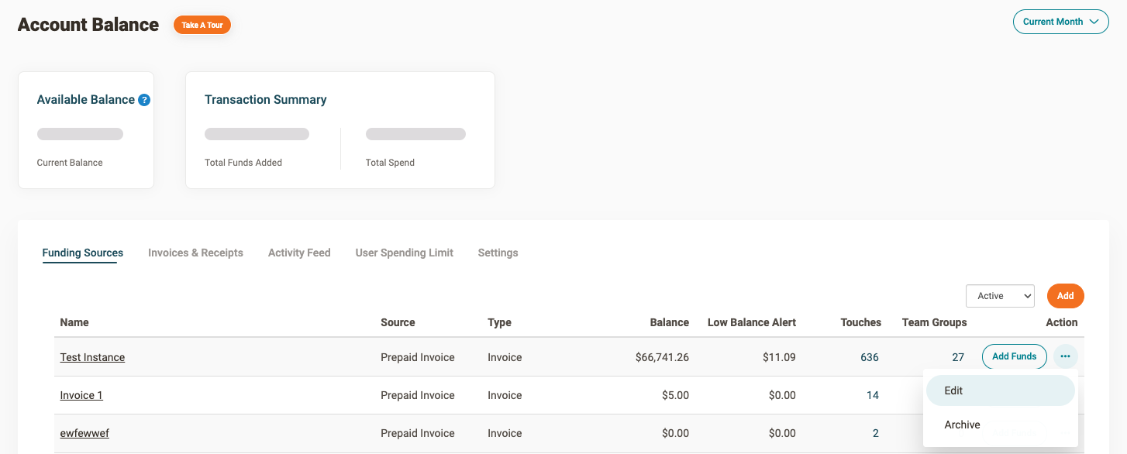Screen dimensions: 1127x454
Task: Click the ewfewwef funding source link
Action: click(x=84, y=433)
